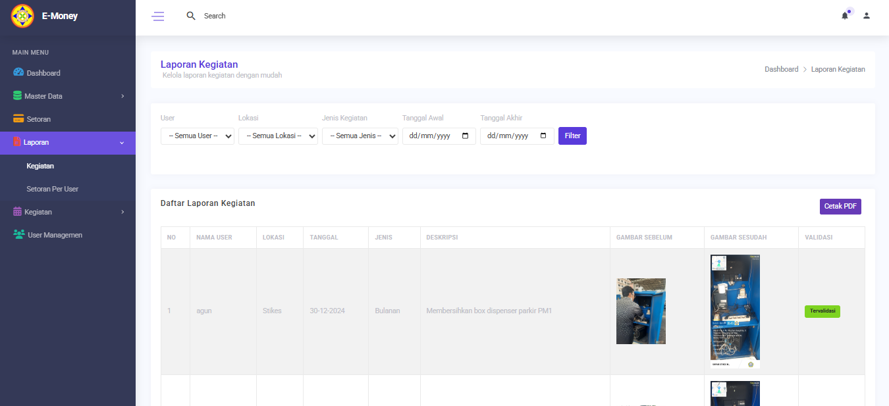Open the Semua Lokasi dropdown
This screenshot has height=406, width=889.
[278, 136]
